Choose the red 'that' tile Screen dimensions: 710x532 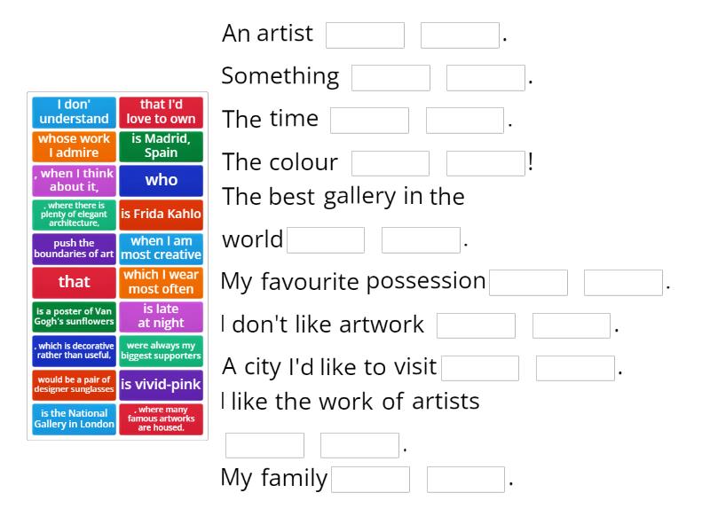[x=75, y=282]
